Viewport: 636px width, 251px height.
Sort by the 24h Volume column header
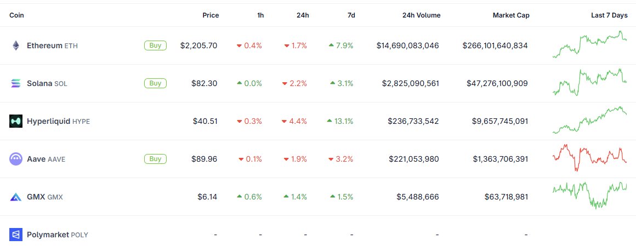click(x=421, y=15)
